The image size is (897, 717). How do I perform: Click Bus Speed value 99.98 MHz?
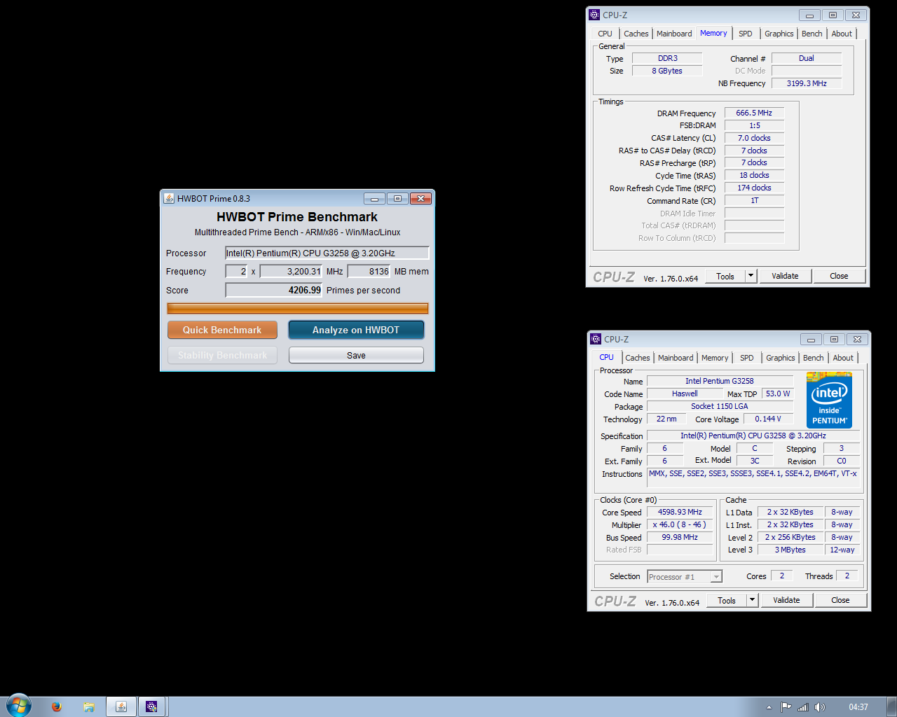click(680, 537)
